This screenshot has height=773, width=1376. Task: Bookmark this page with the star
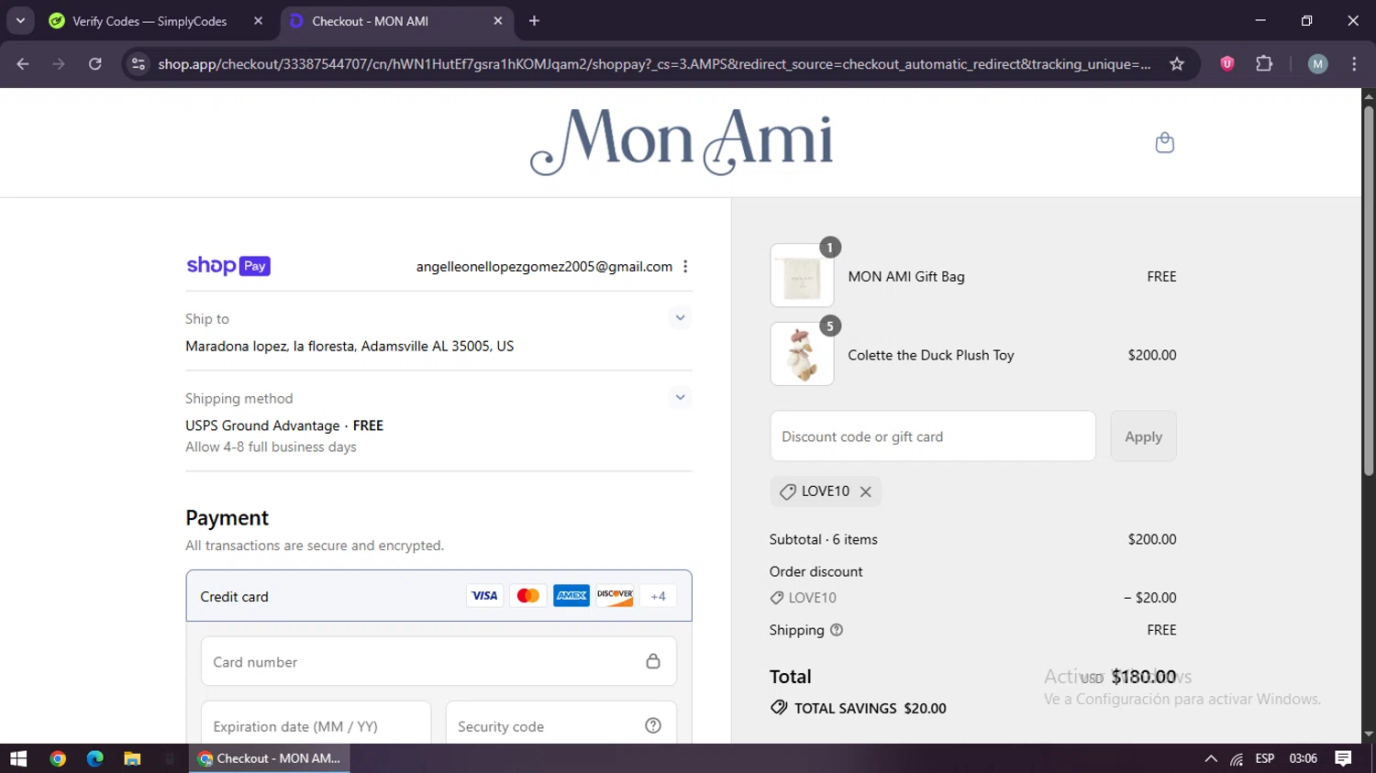coord(1177,64)
